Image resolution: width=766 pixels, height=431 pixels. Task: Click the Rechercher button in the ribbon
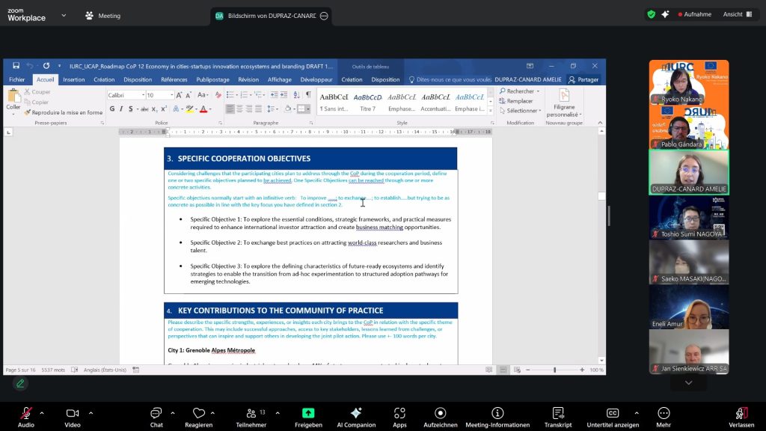(519, 91)
